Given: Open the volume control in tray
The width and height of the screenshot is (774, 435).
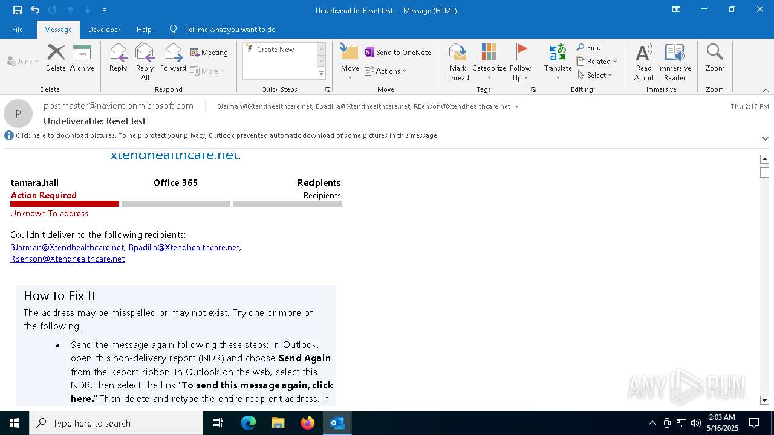Looking at the screenshot, I should click(x=696, y=423).
